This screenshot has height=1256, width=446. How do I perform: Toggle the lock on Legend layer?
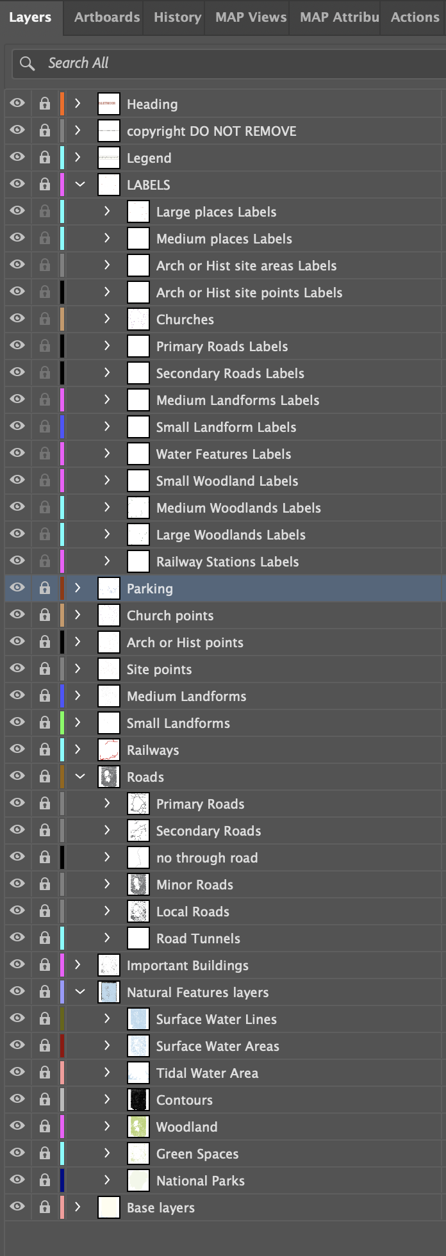tap(45, 158)
